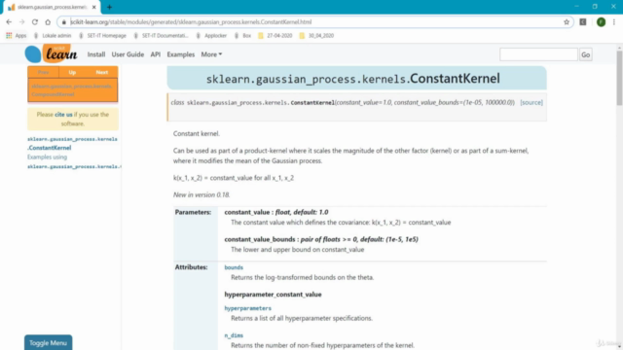Open the green profile avatar
The height and width of the screenshot is (350, 623).
601,22
